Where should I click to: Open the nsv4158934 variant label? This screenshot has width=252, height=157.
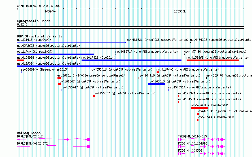[x=48, y=58]
